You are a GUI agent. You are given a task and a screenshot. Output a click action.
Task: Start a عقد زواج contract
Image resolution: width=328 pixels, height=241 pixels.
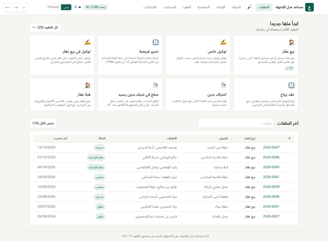point(266,94)
